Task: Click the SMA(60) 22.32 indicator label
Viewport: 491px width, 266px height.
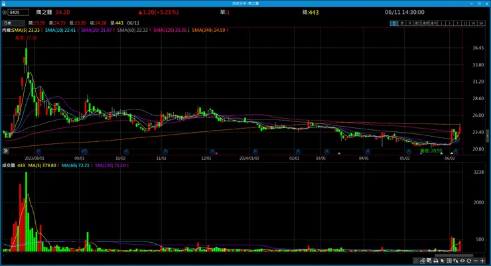Action: point(134,30)
